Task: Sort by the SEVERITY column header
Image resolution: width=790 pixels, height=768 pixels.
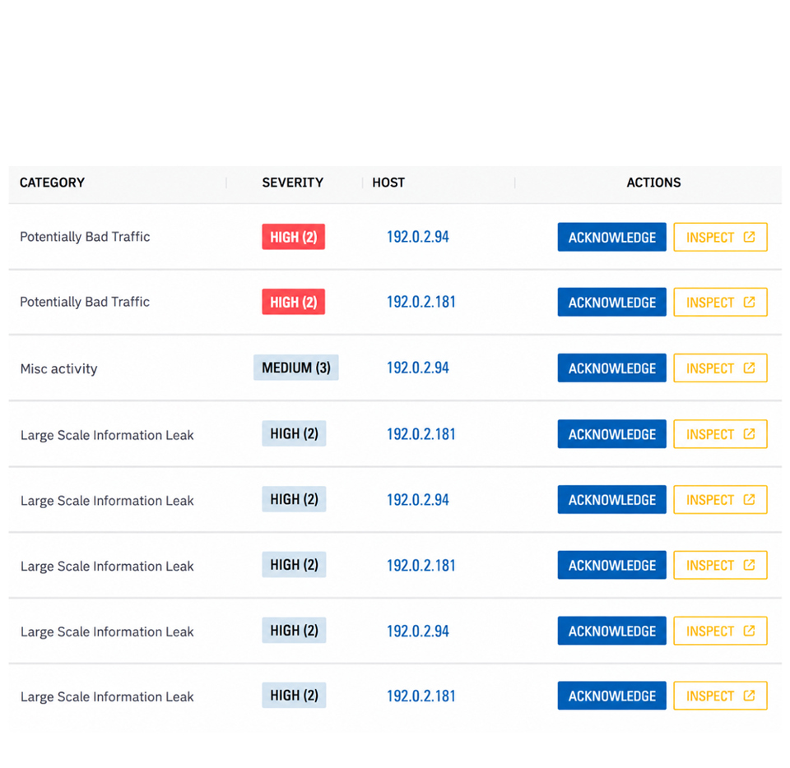Action: click(293, 183)
